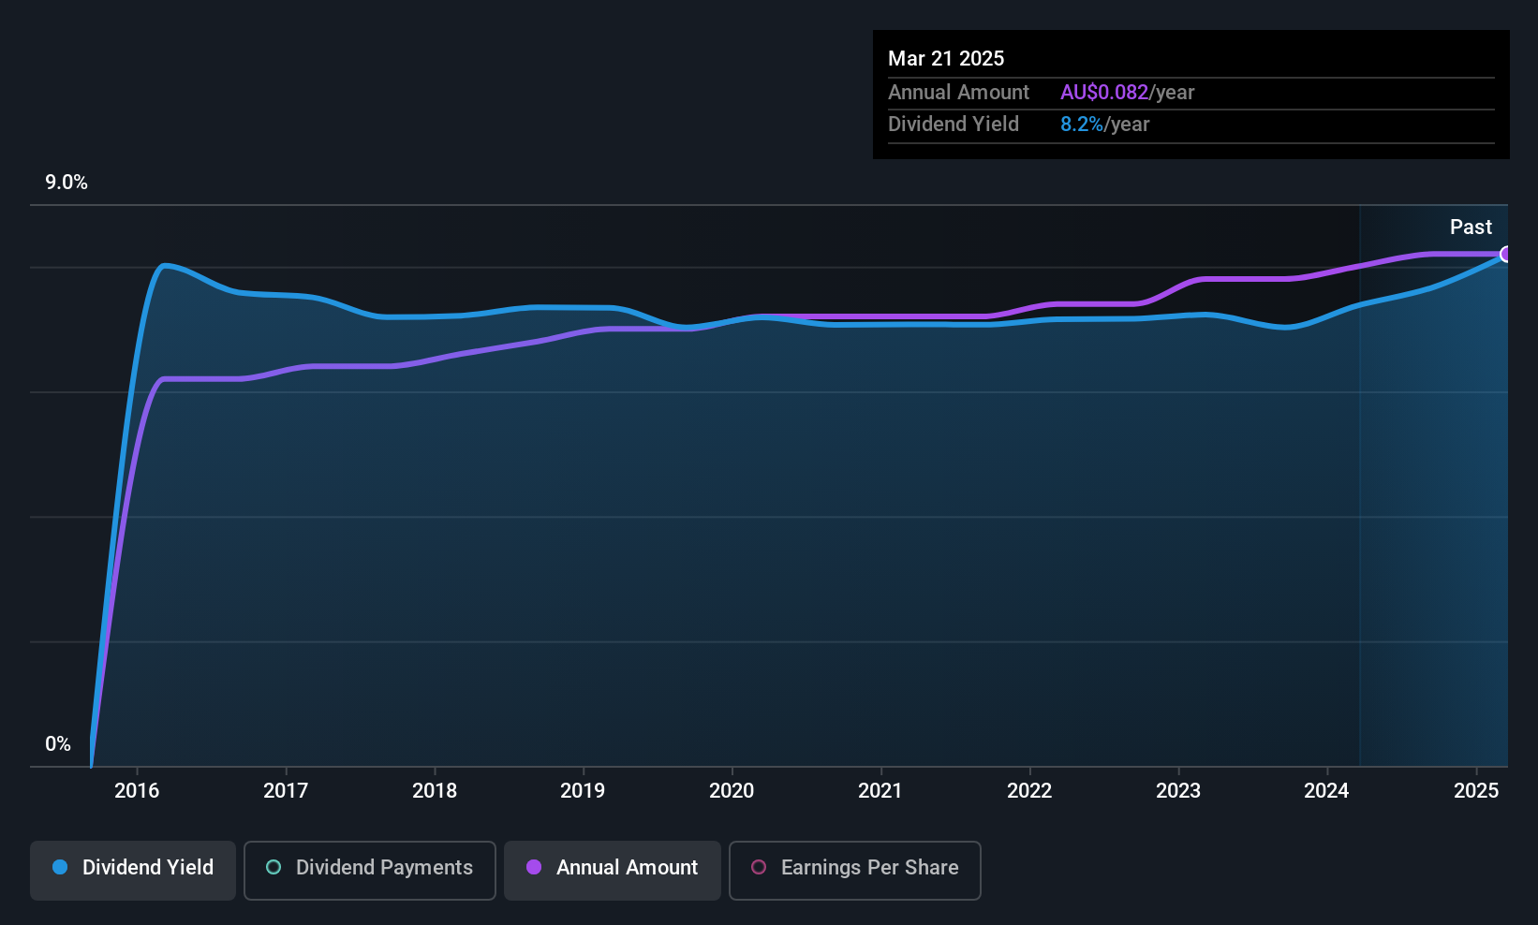Click the AU$0.082/year tooltip value

[x=1128, y=92]
